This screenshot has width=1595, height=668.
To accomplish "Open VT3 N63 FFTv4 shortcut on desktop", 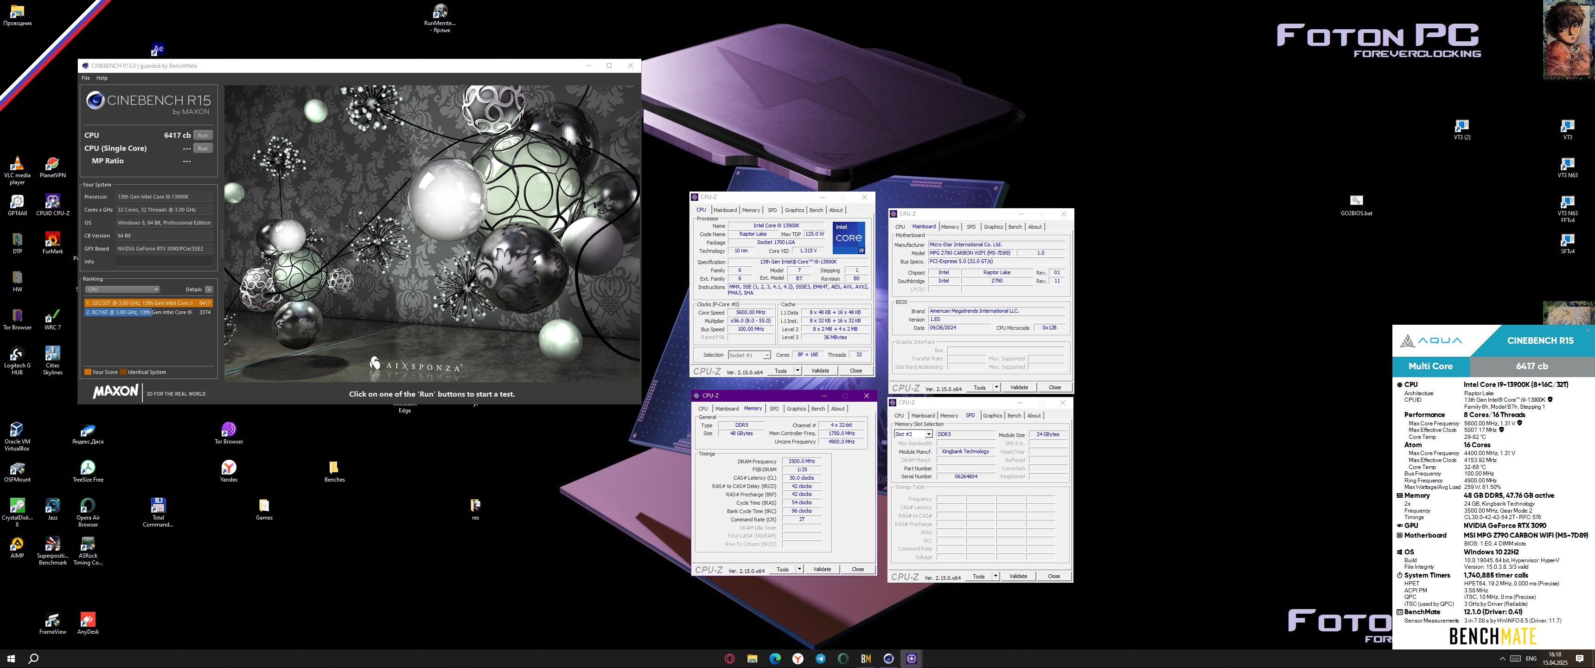I will [x=1567, y=209].
